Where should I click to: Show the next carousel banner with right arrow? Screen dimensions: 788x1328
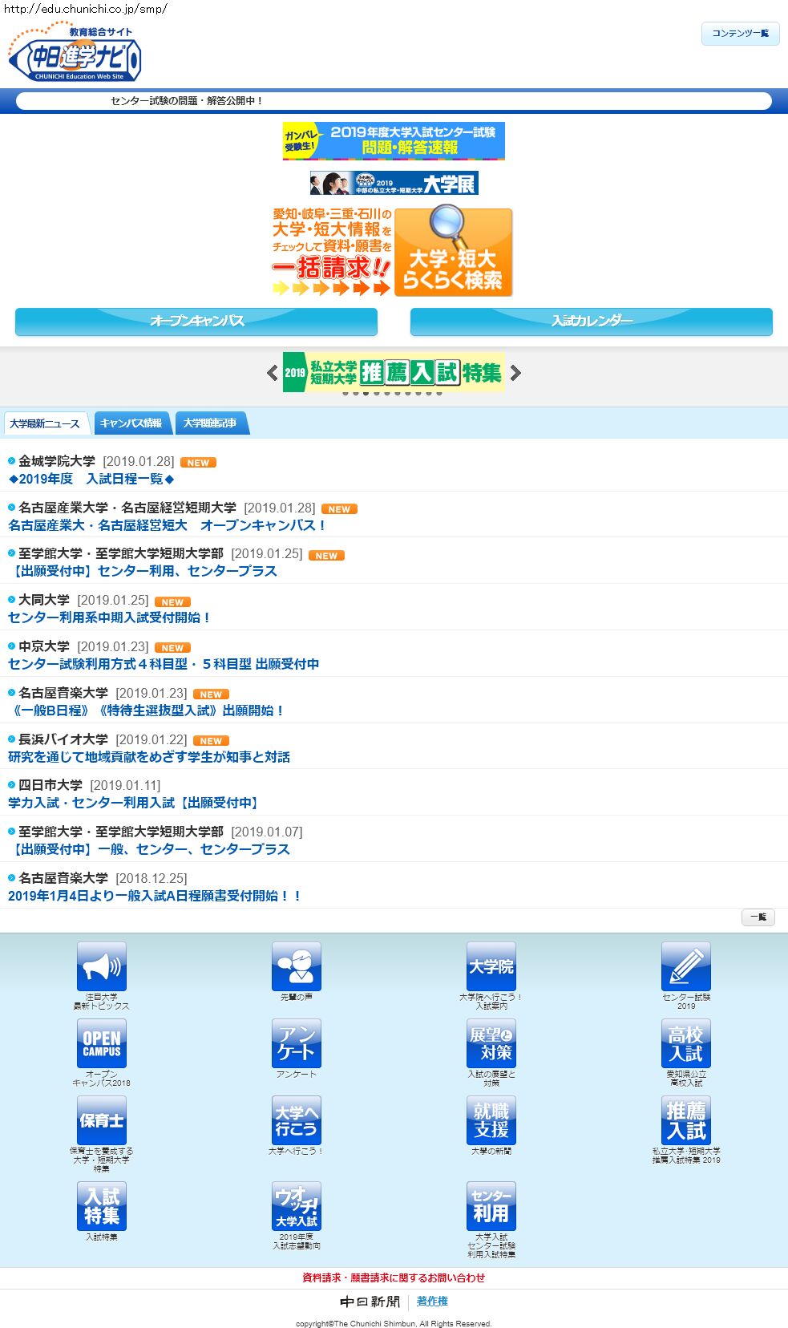(x=515, y=373)
